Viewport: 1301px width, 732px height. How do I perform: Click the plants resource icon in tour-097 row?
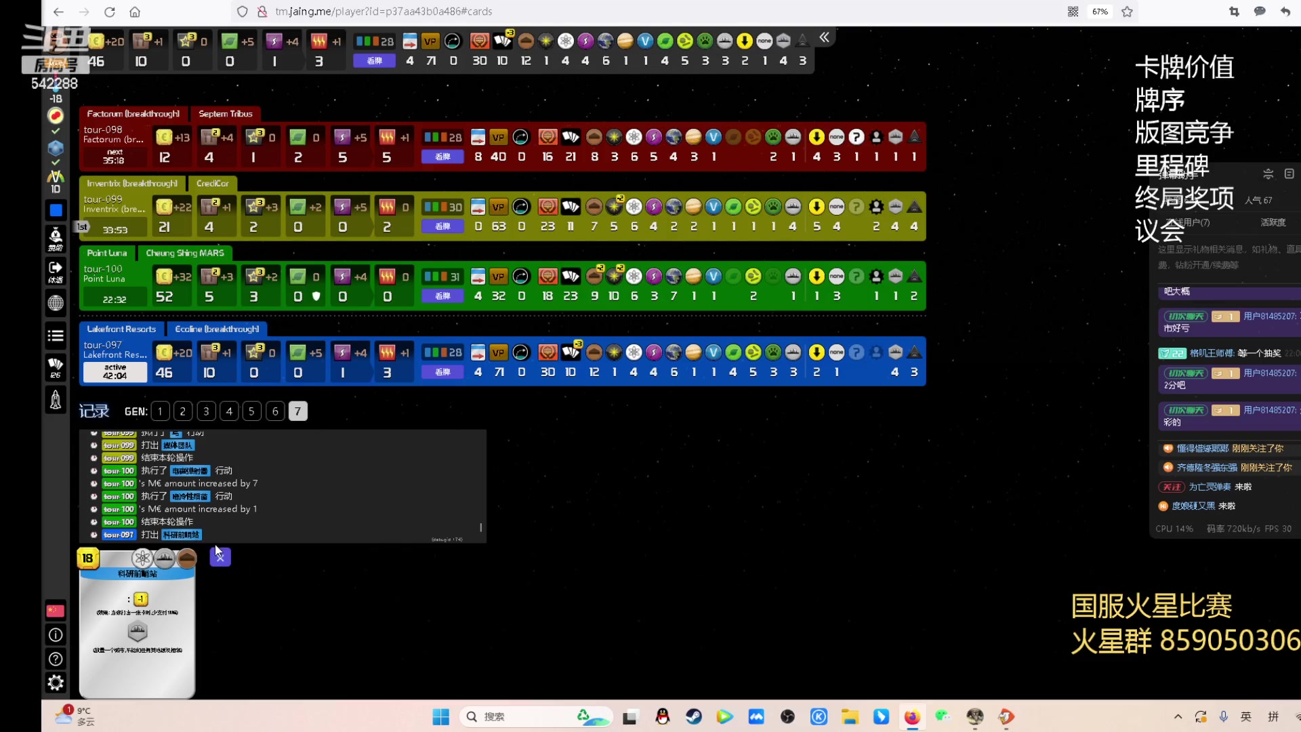coord(297,352)
